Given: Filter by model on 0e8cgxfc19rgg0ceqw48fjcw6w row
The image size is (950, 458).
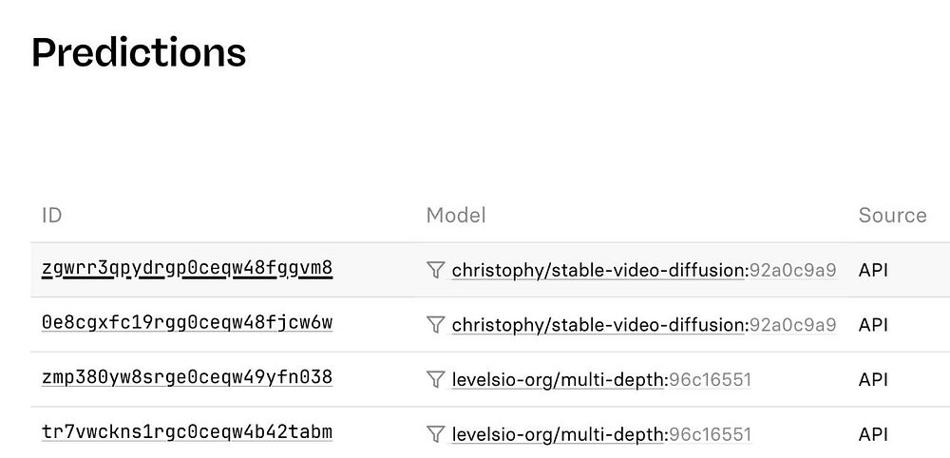Looking at the screenshot, I should coord(436,325).
